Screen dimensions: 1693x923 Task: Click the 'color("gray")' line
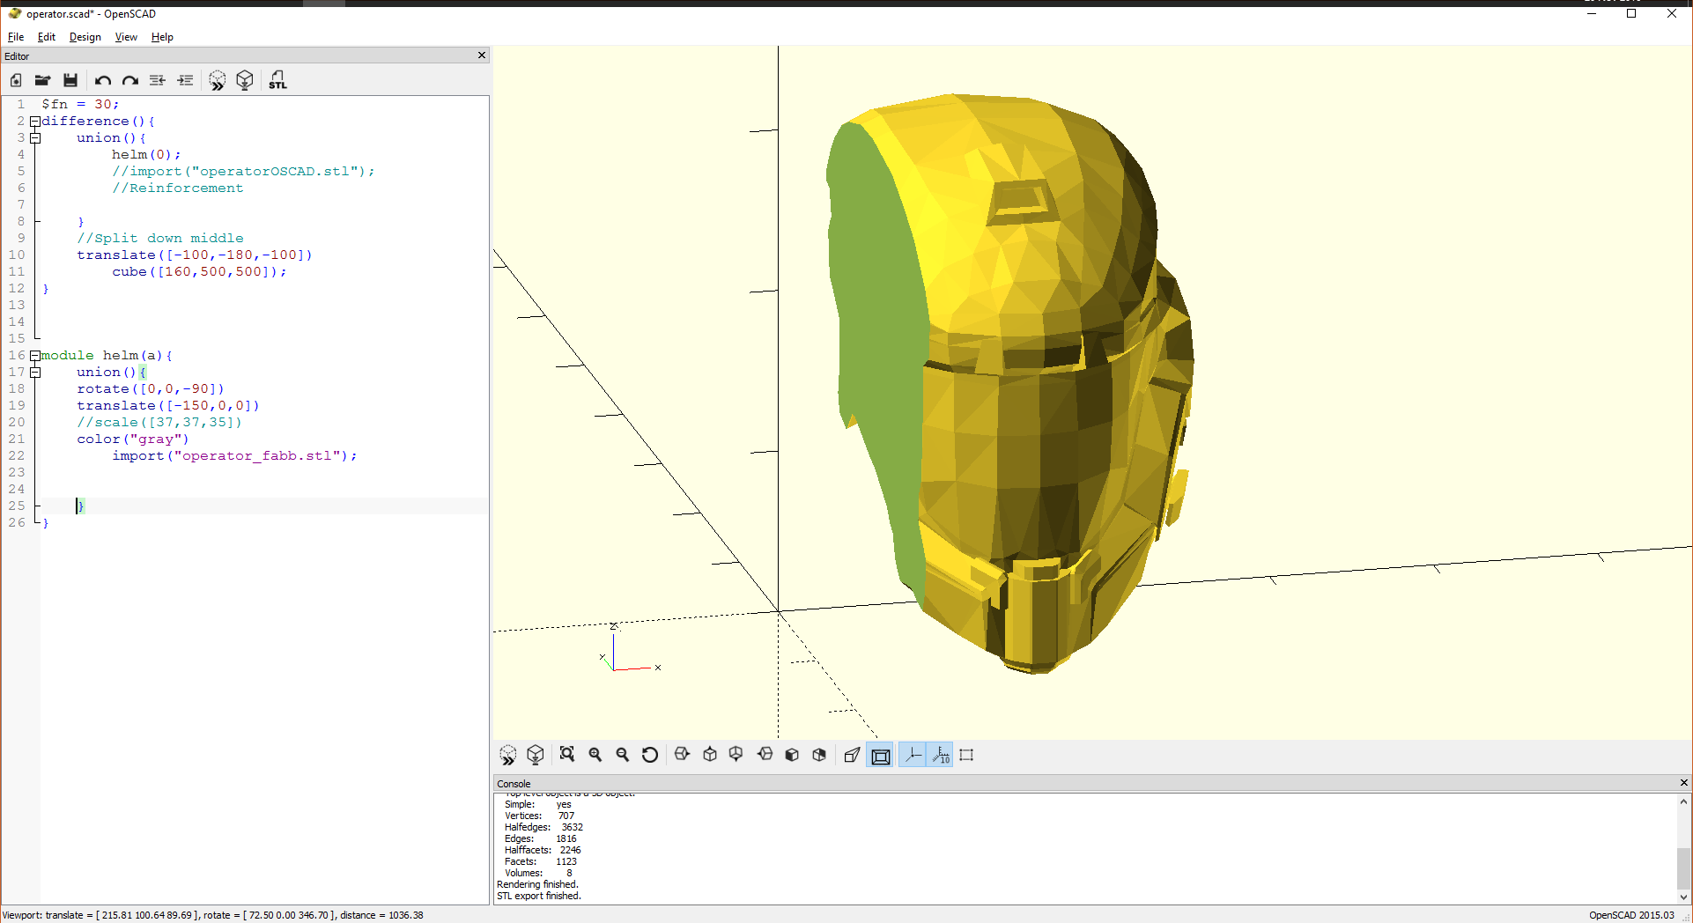(x=133, y=439)
